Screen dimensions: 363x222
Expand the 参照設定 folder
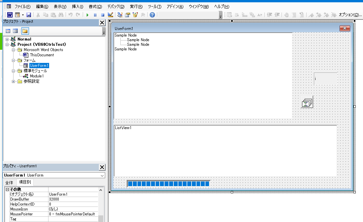[14, 81]
